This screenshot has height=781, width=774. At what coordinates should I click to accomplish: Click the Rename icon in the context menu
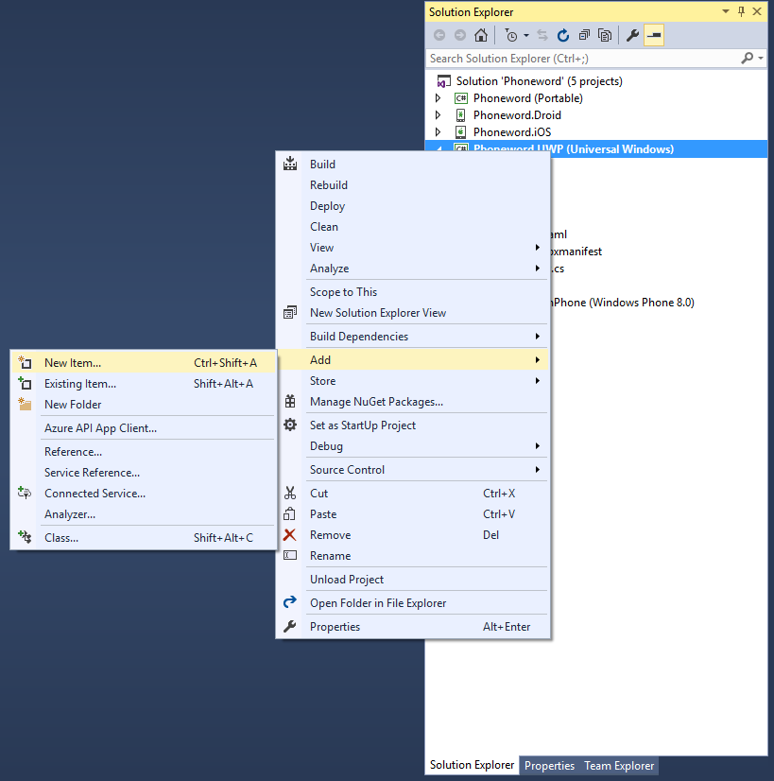(290, 555)
